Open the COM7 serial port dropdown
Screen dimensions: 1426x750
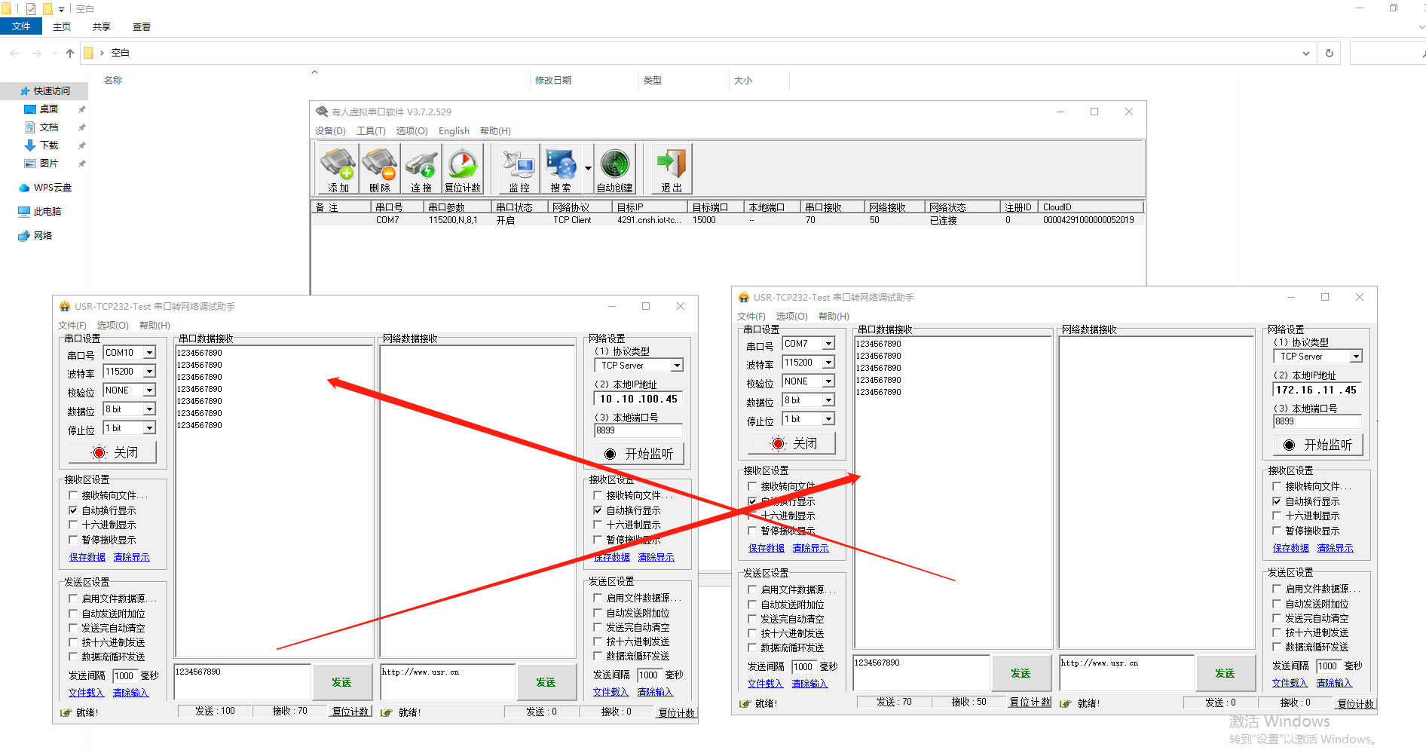point(828,344)
